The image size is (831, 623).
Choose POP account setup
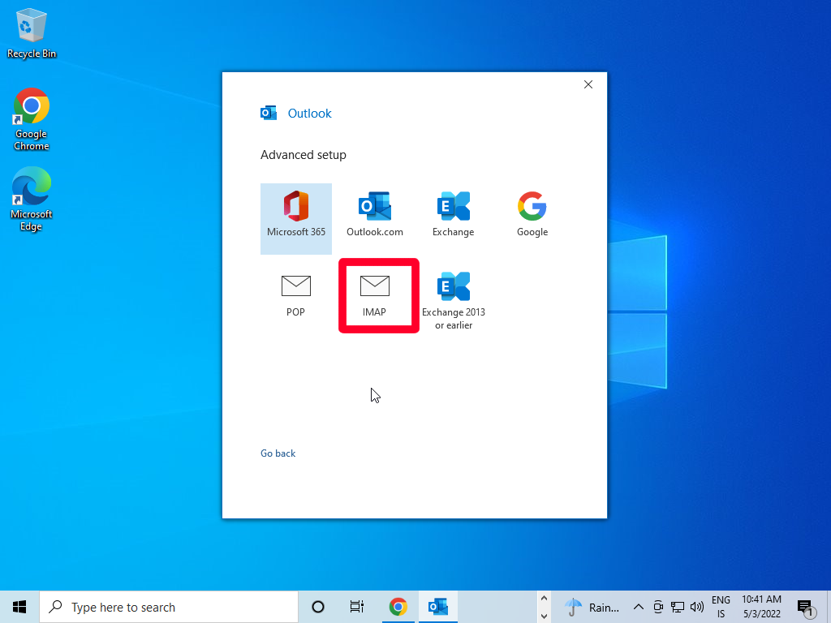pos(295,295)
